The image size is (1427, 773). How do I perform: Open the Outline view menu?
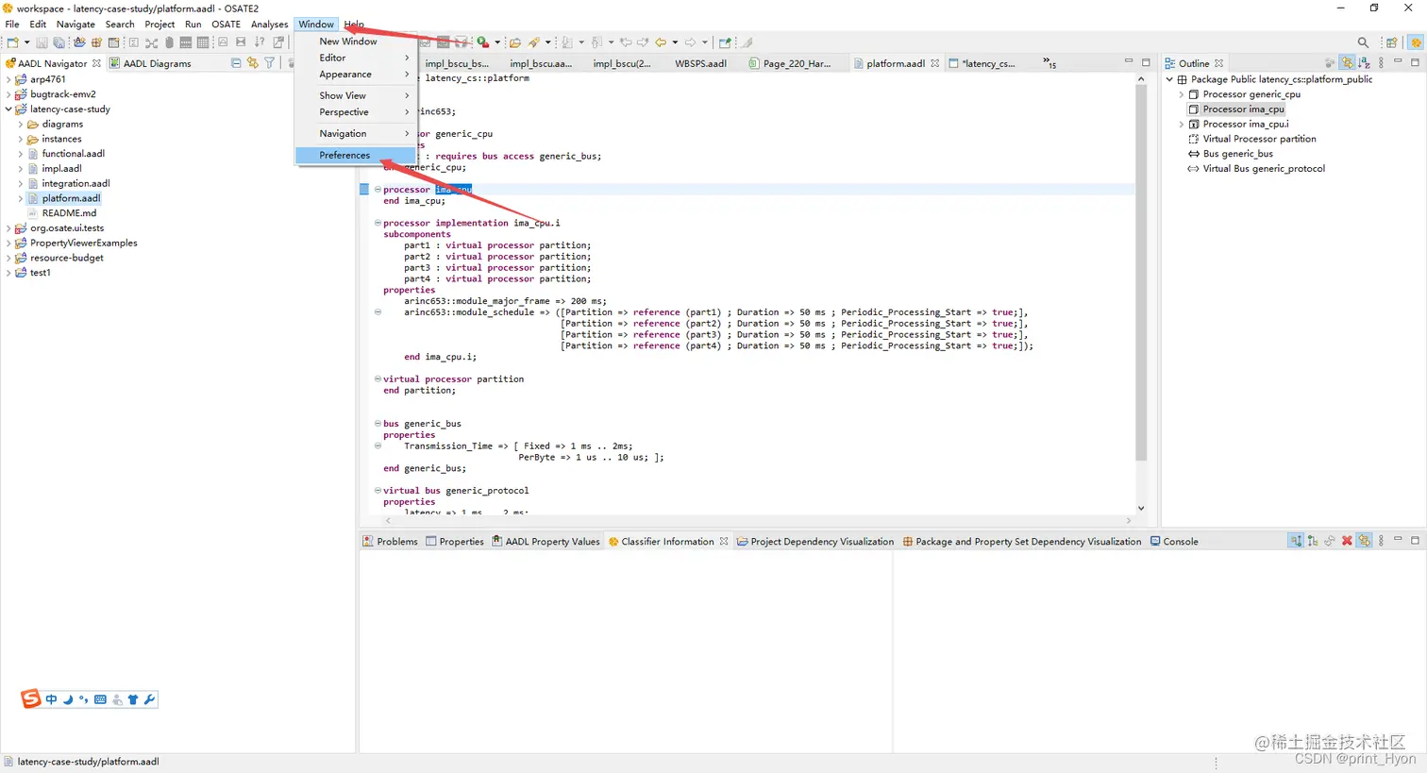coord(1381,63)
